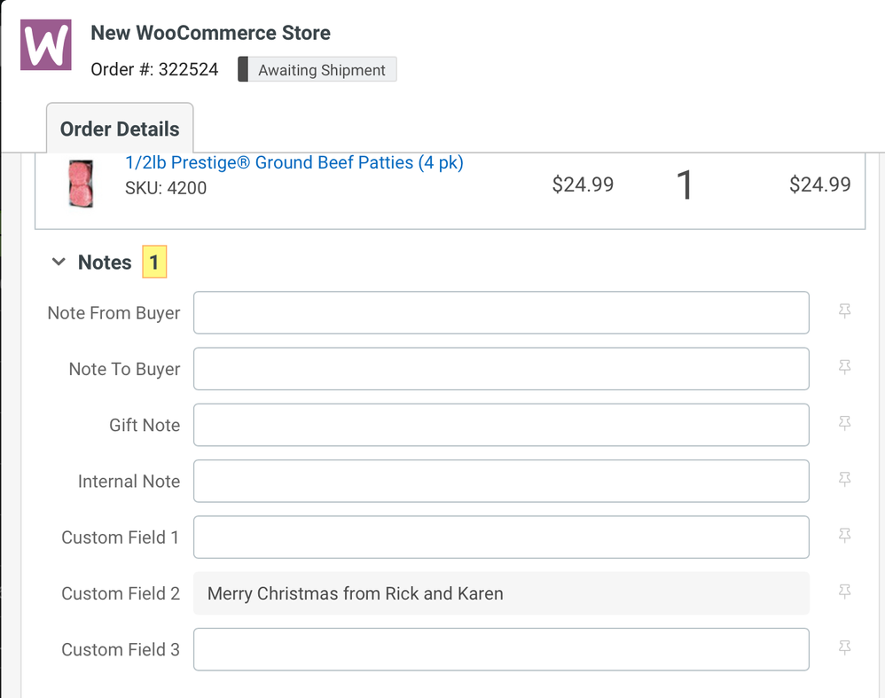The image size is (885, 698).
Task: Select the Custom Field 3 input
Action: pos(501,649)
